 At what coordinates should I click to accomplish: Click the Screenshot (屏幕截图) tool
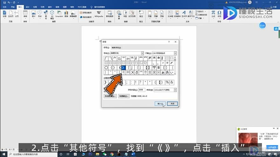[x=73, y=15]
